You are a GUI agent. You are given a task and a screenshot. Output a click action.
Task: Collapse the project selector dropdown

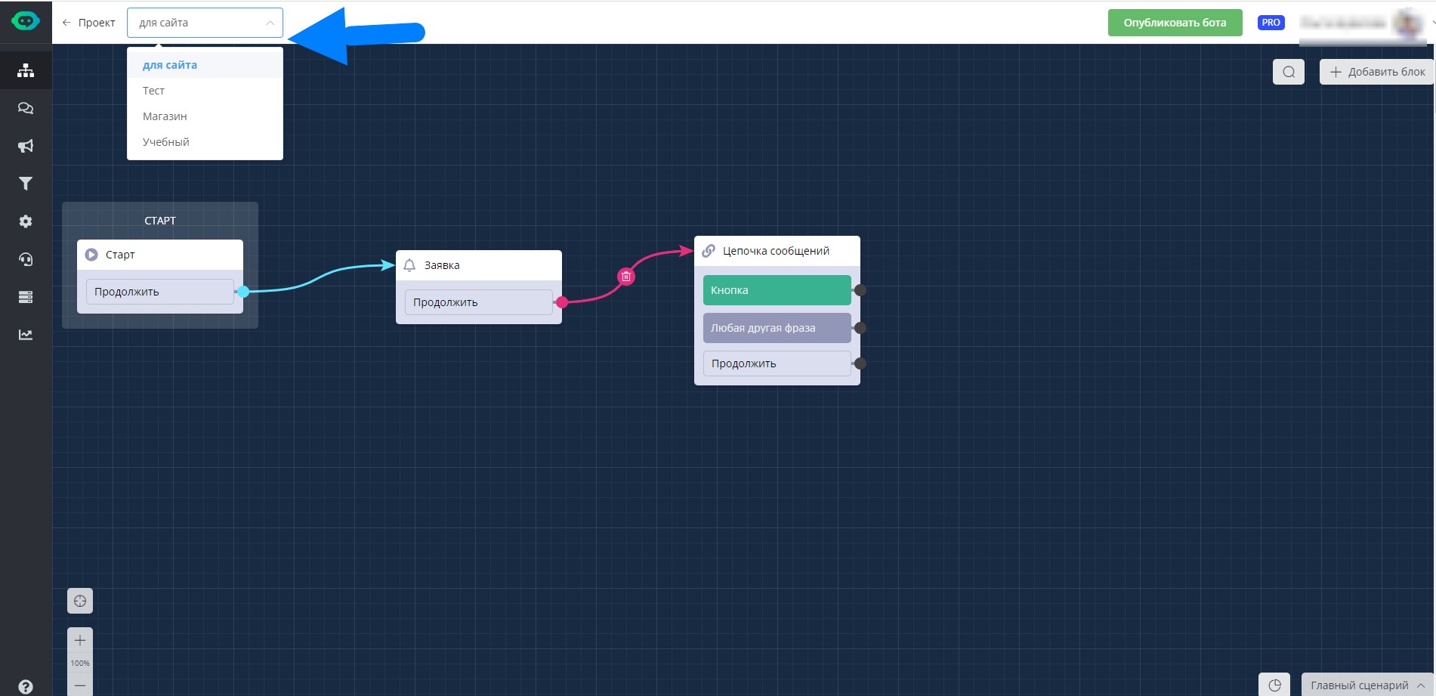[270, 23]
